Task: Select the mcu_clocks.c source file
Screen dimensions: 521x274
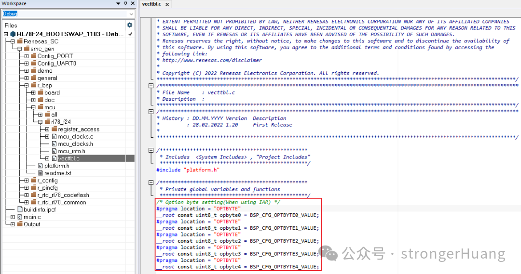Action: pyautogui.click(x=75, y=136)
